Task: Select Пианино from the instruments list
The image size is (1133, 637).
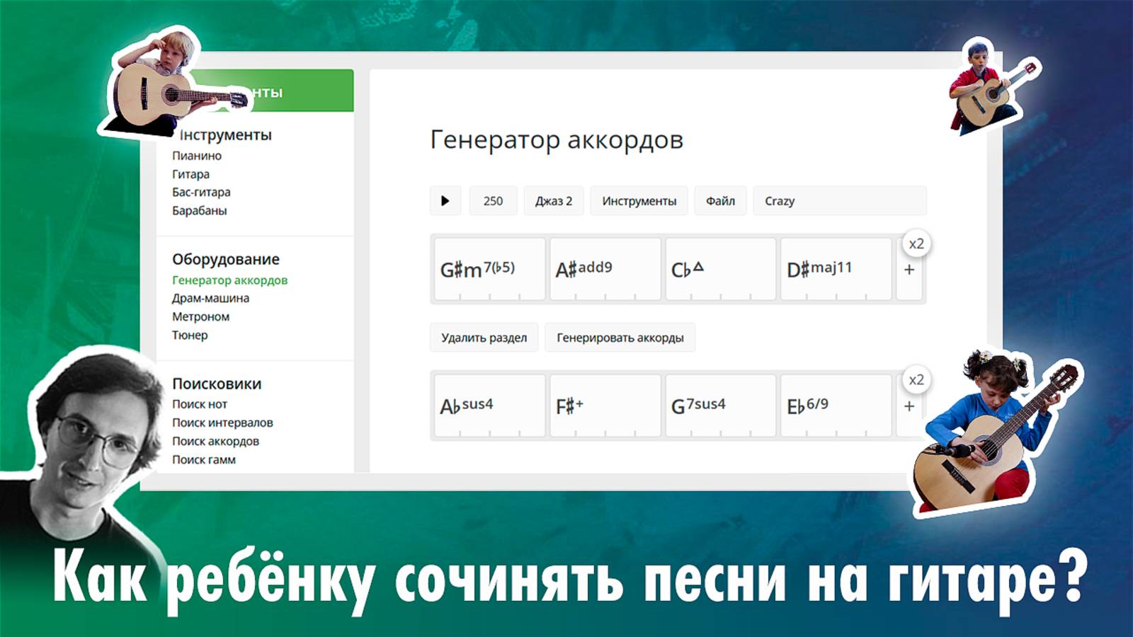Action: point(195,155)
